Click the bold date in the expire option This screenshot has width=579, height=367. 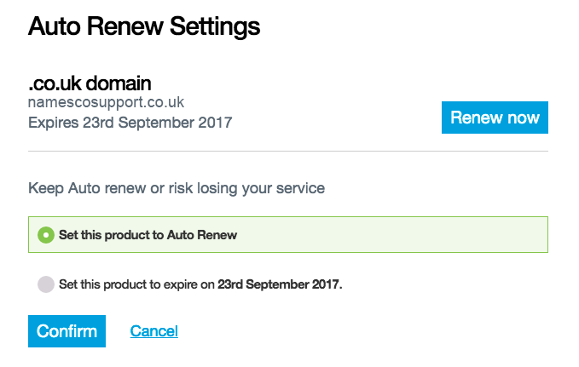tap(280, 284)
